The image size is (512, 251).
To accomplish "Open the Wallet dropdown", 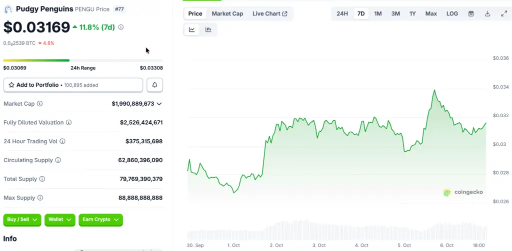I will click(x=59, y=220).
